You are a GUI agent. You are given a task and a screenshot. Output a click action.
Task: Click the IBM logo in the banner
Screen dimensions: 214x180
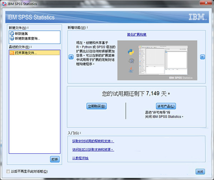[198, 17]
